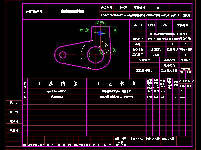
Task: Select the Ø14H7 dimension on the drawing
Action: coord(100,22)
